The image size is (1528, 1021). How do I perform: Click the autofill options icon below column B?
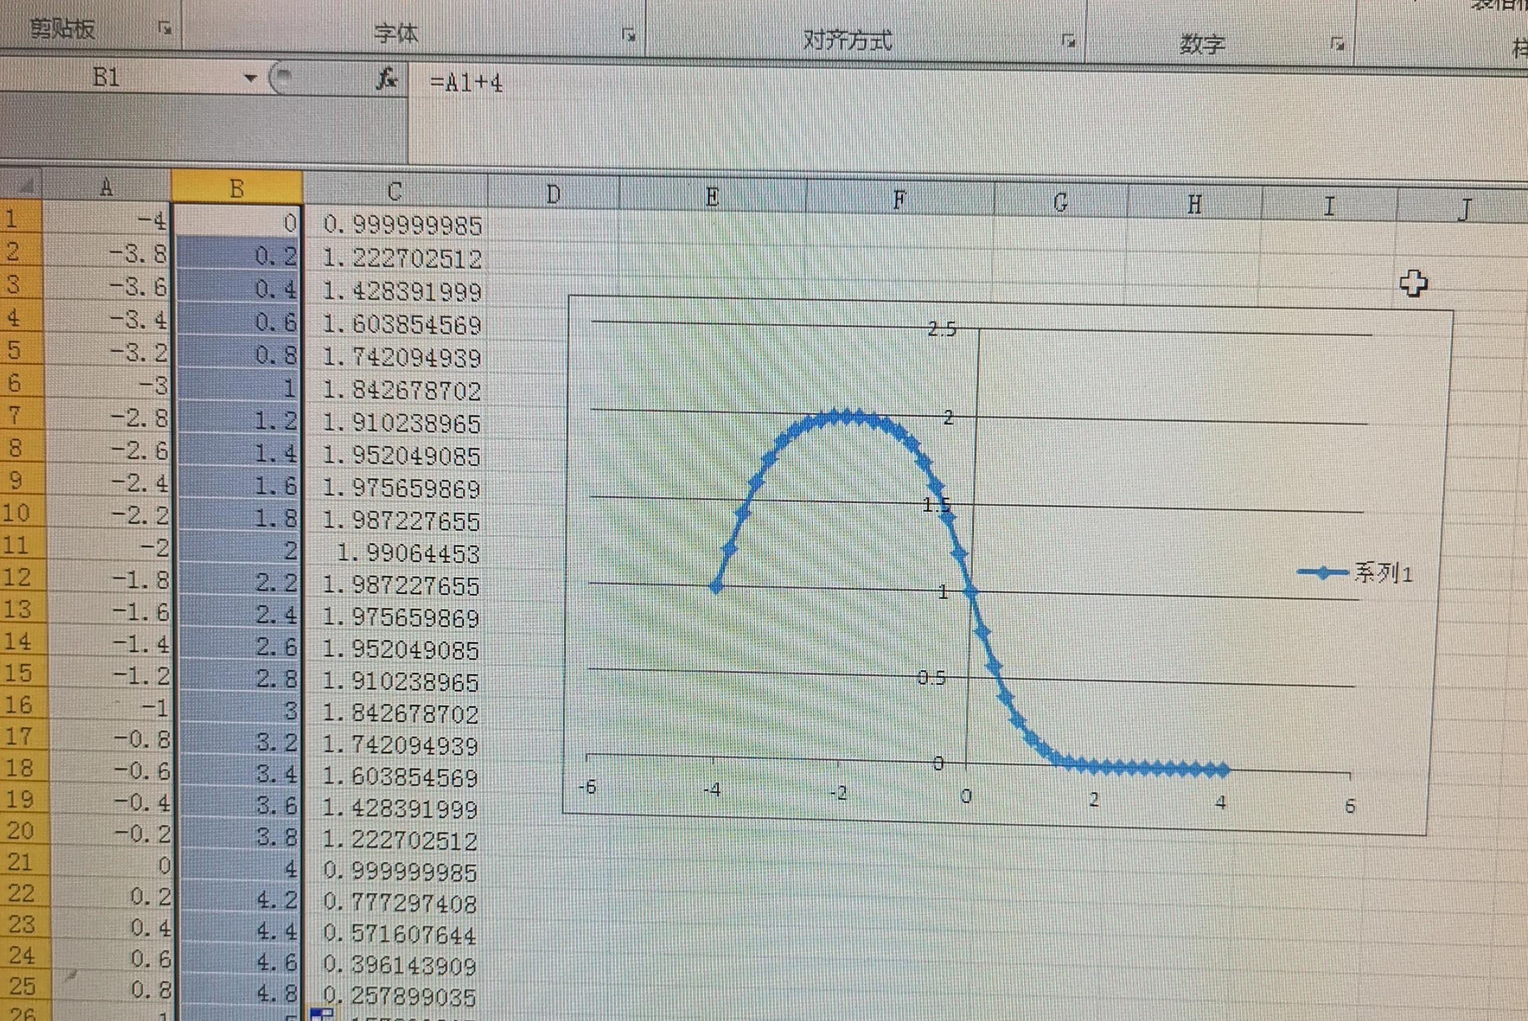[x=322, y=1014]
